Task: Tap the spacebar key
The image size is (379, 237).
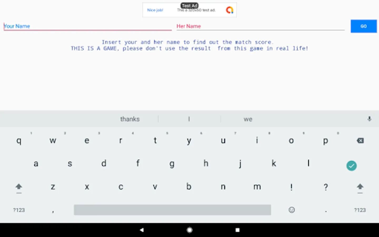Action: [x=172, y=210]
